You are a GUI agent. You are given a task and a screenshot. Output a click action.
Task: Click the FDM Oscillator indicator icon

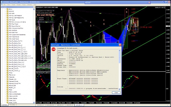[7, 31]
